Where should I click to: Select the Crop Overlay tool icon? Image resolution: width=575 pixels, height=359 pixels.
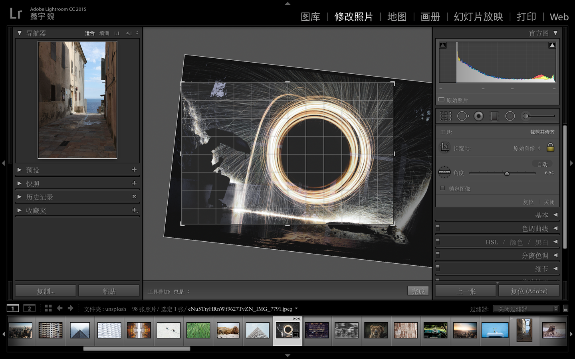(446, 116)
